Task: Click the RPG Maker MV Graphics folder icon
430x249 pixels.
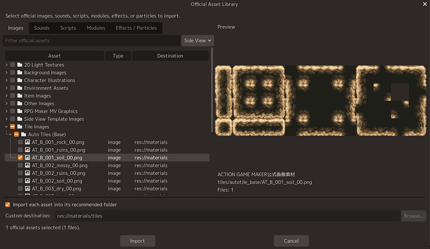Action: pos(19,111)
